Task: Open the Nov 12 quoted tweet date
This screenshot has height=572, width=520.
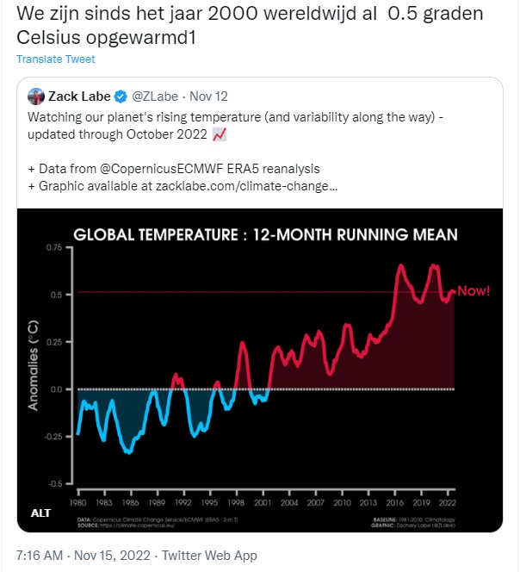Action: pos(207,96)
